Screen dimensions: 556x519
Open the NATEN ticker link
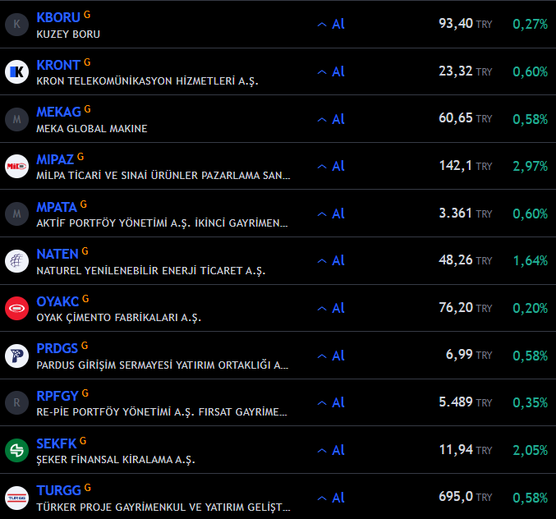pos(57,255)
